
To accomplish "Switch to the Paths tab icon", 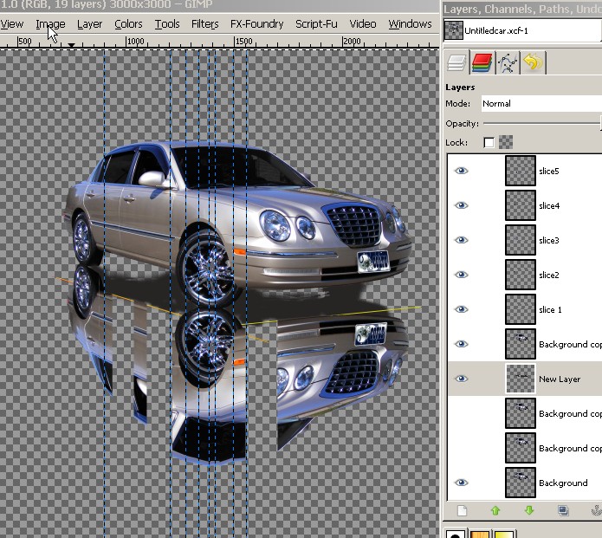I will click(x=508, y=62).
